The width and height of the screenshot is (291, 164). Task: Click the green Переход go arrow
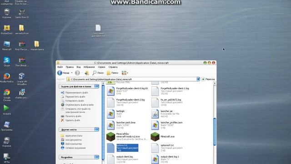[x=203, y=79]
